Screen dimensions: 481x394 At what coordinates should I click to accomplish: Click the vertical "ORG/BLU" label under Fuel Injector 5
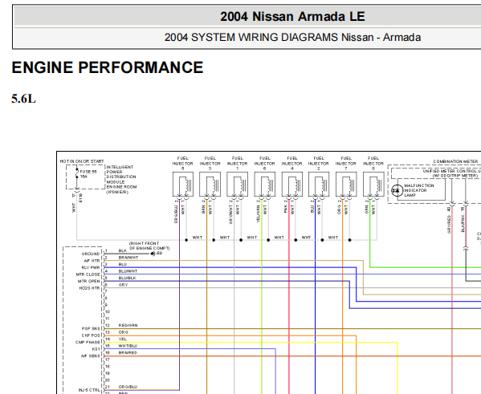click(176, 214)
